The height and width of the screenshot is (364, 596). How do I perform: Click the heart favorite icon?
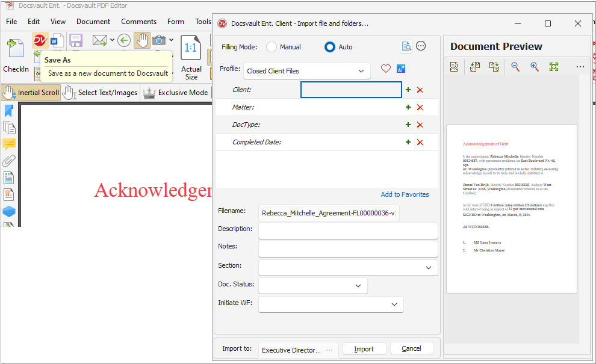pyautogui.click(x=385, y=69)
